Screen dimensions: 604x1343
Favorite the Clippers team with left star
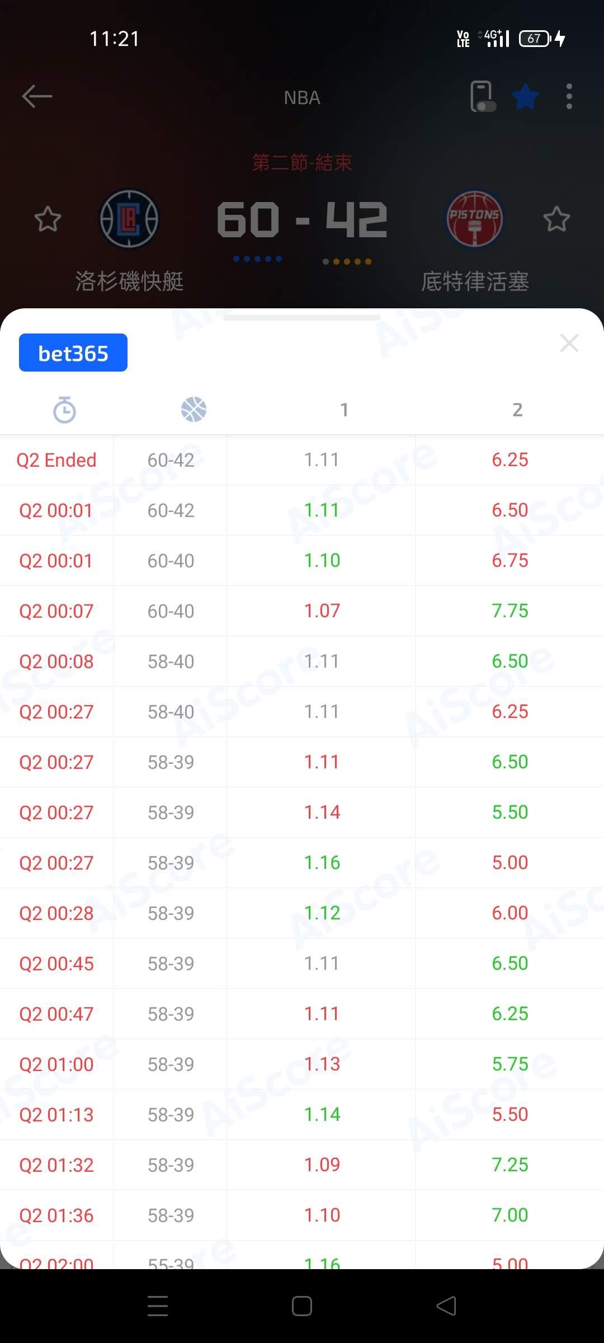[x=48, y=219]
